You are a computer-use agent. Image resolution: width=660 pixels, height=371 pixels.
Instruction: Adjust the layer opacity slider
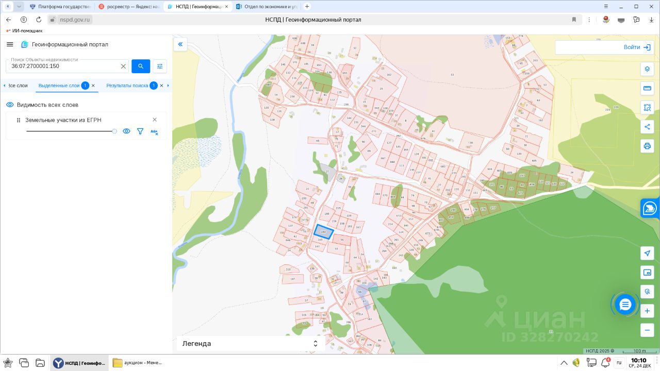point(114,131)
